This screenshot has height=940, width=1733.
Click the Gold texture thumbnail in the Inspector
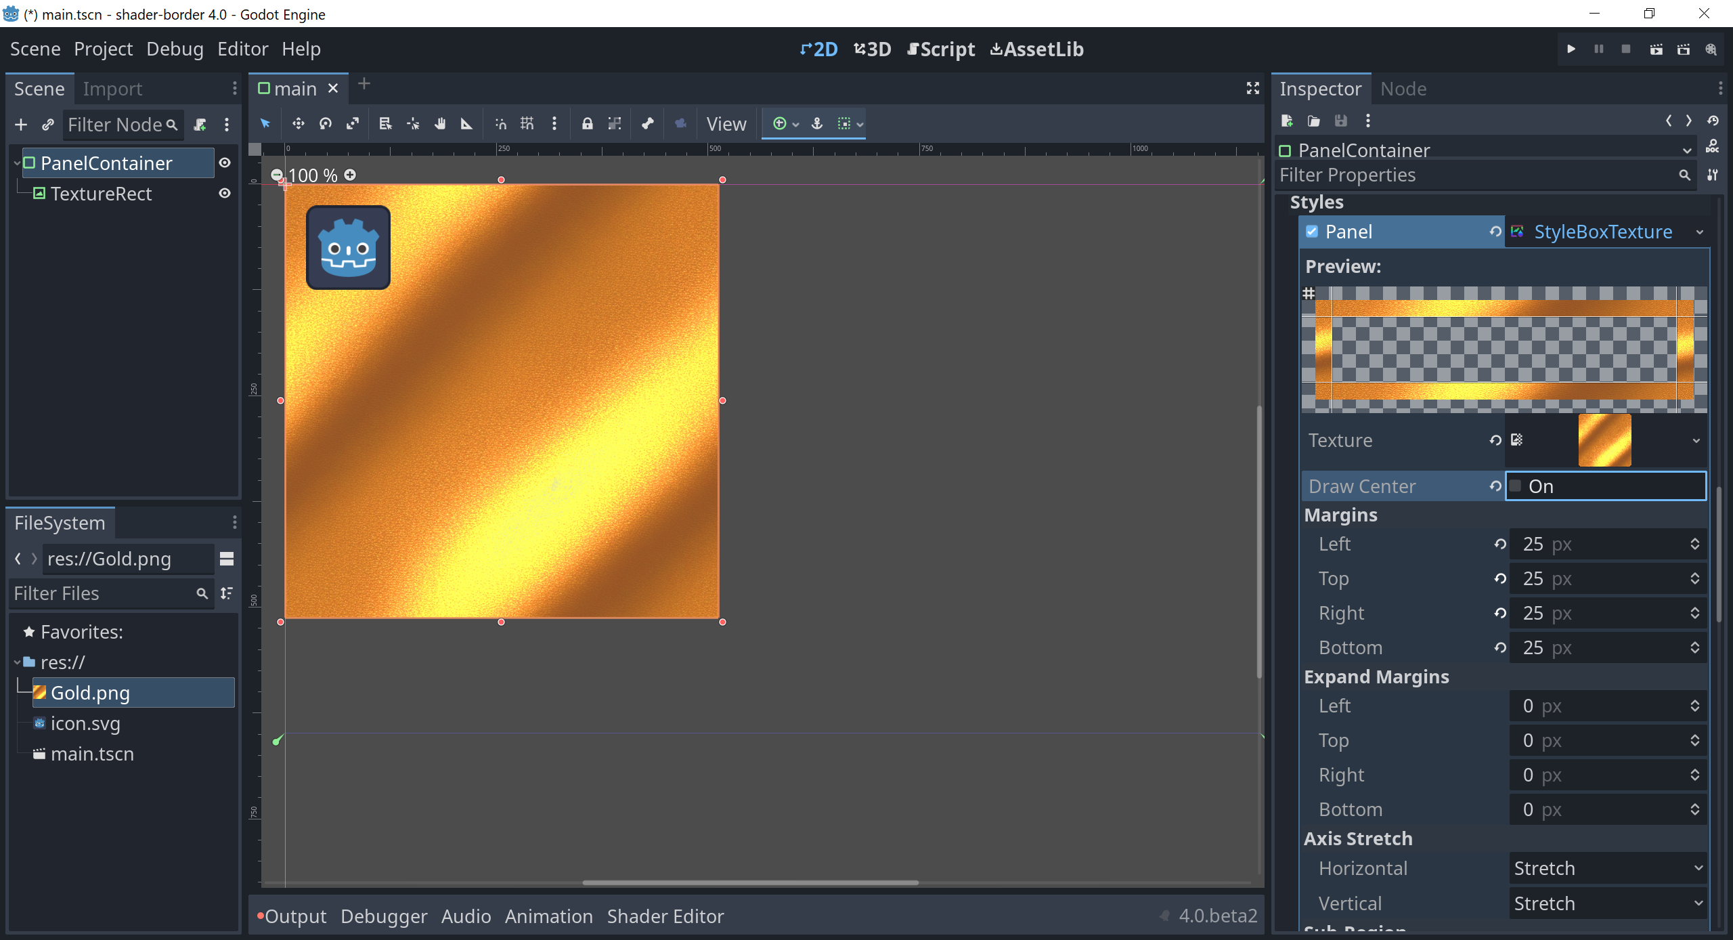click(1604, 440)
